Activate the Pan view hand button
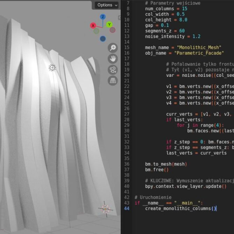234x234 pixels. pos(113,59)
